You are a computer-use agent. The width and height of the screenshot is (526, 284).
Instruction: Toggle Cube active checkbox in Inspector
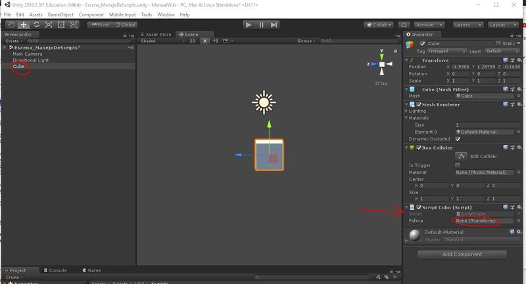point(422,43)
